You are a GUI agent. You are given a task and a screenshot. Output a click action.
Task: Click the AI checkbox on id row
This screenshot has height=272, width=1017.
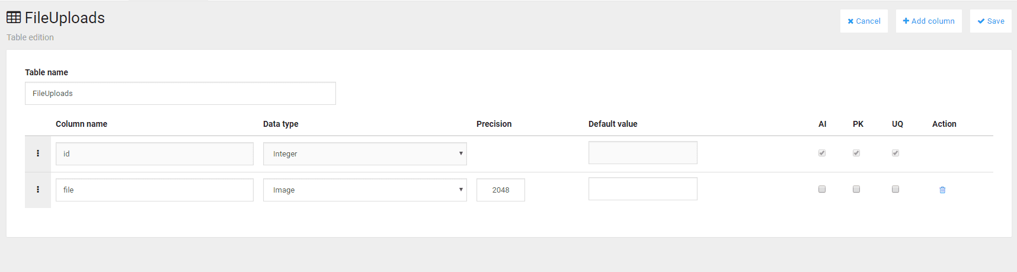pos(822,153)
